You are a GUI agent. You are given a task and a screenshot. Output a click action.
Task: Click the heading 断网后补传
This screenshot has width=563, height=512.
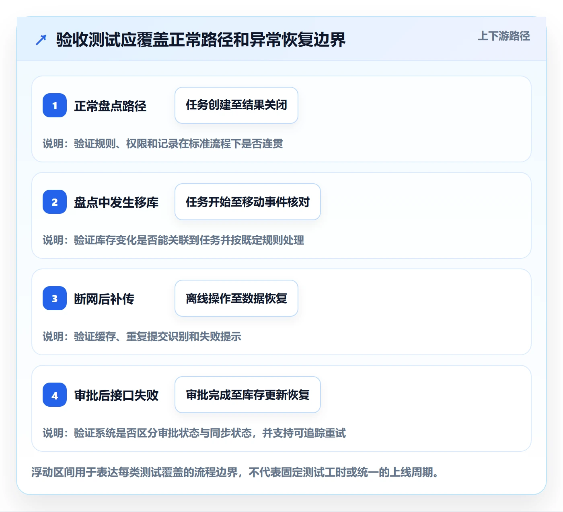click(x=104, y=299)
